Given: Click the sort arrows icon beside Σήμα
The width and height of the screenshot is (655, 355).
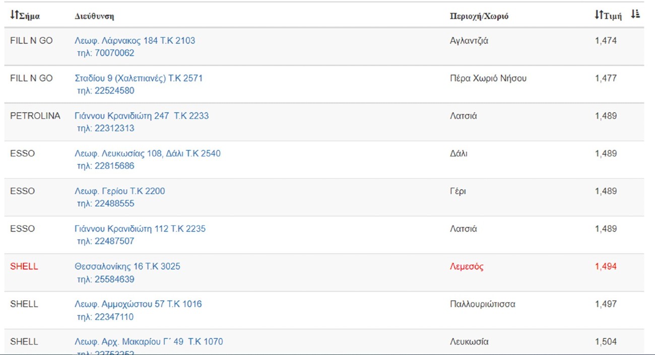Looking at the screenshot, I should 15,15.
